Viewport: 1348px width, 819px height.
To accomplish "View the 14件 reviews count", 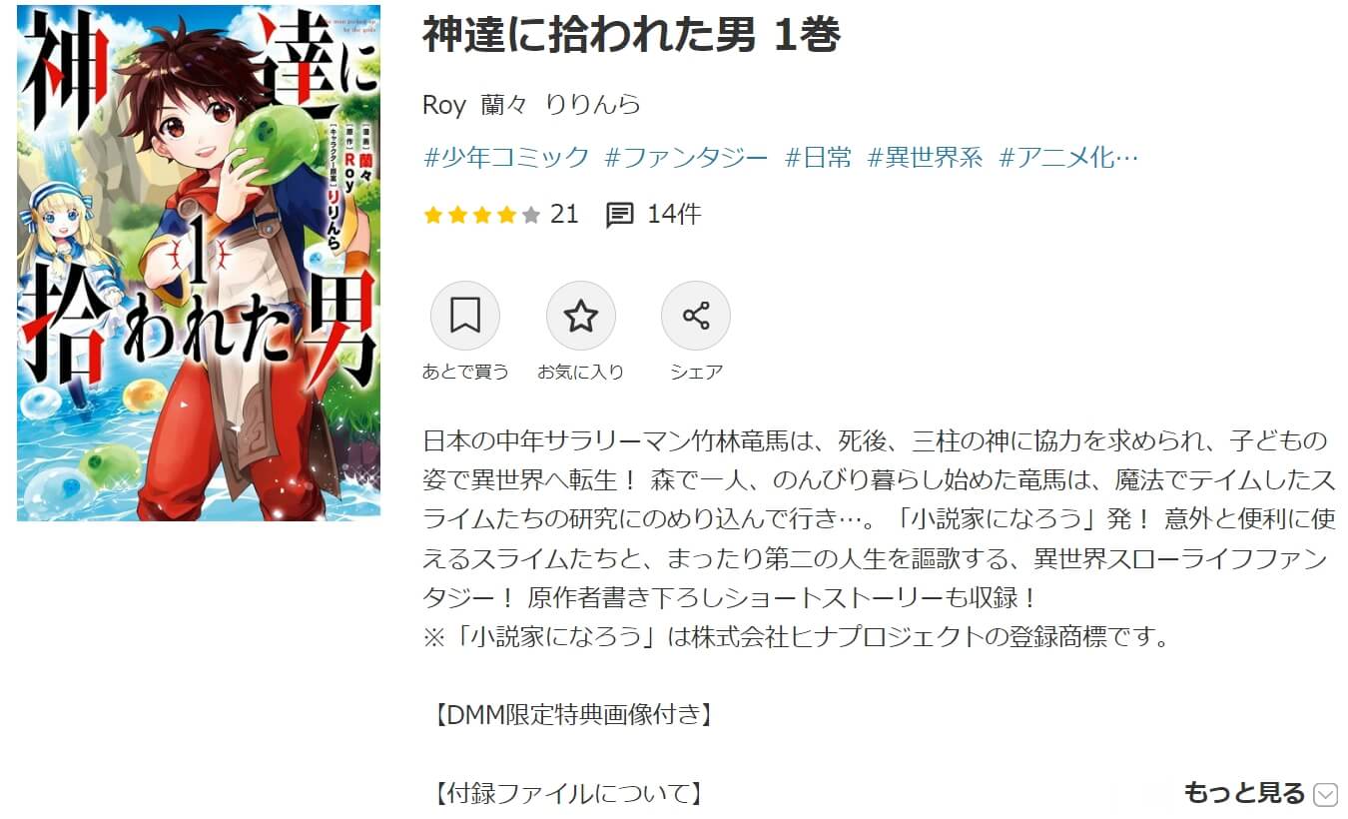I will pos(674,215).
